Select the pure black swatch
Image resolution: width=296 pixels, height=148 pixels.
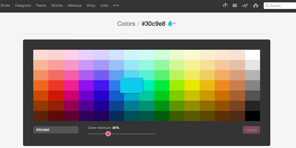[252, 116]
